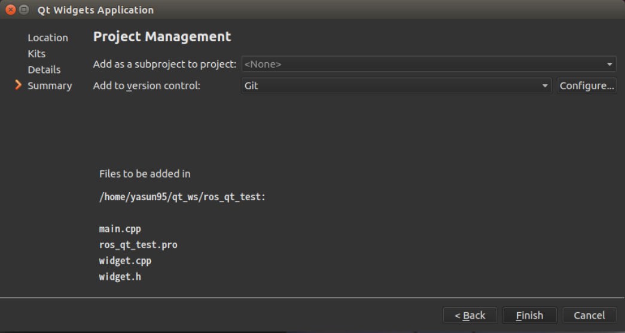The width and height of the screenshot is (625, 333).
Task: Select the Summary wizard step
Action: coord(50,85)
